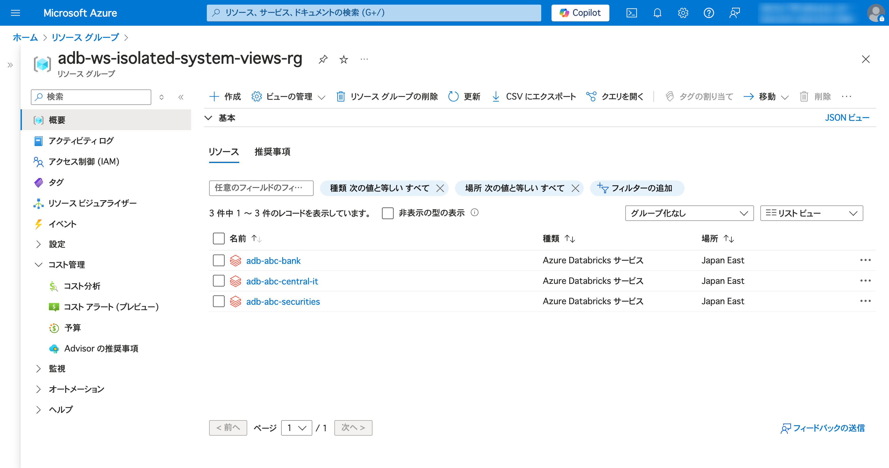
Task: Open アクセス制御 (IAM) menu item
Action: pos(84,161)
